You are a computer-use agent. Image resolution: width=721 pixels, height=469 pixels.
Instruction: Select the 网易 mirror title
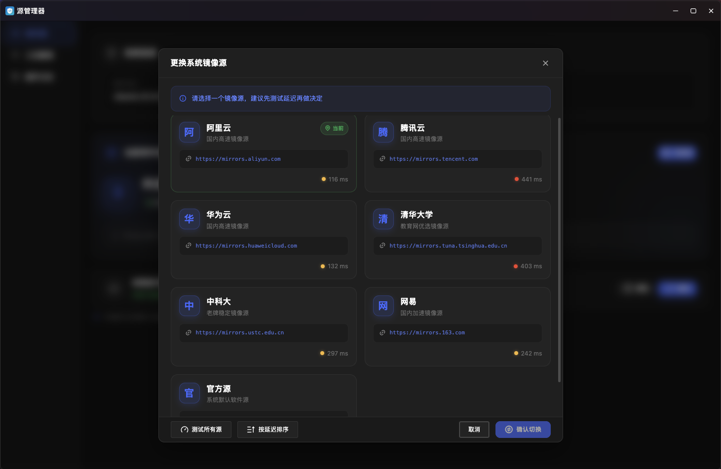408,301
